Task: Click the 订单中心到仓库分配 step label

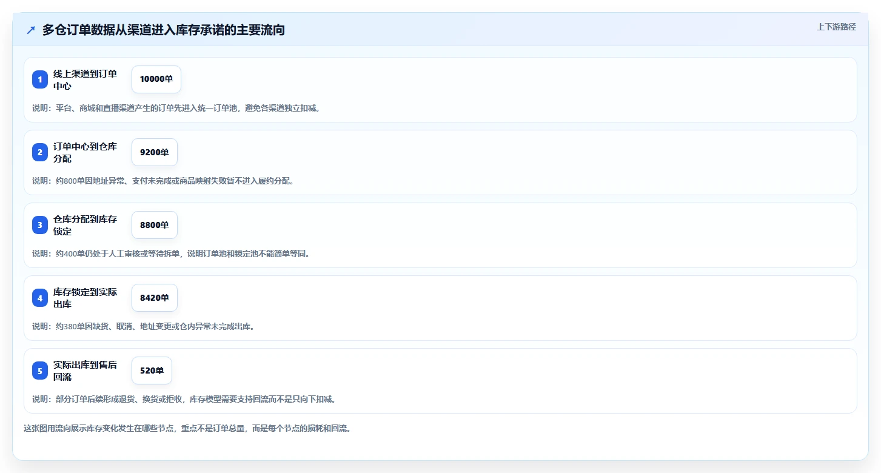Action: pos(85,152)
